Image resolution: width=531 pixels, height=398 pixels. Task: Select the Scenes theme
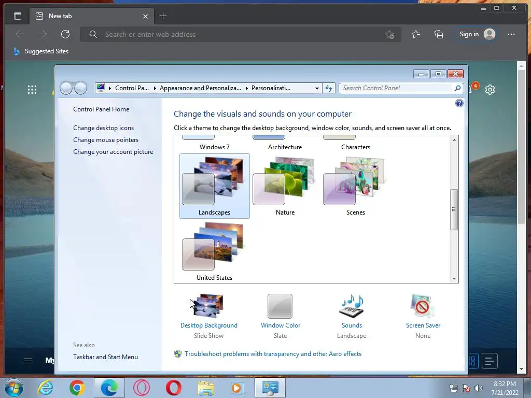click(355, 186)
